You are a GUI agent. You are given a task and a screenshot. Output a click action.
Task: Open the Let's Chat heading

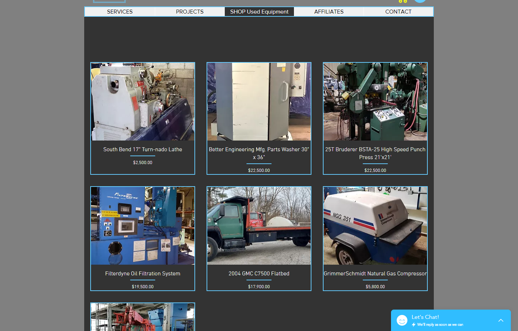tap(425, 317)
